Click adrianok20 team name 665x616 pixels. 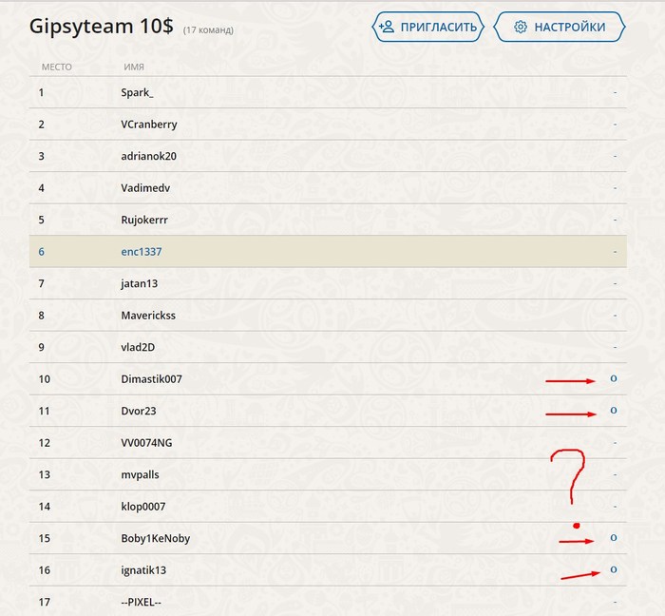pos(148,156)
